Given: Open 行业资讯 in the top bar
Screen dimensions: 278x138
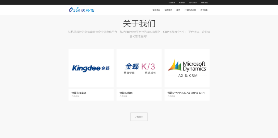Looking at the screenshot, I should coord(172,2).
